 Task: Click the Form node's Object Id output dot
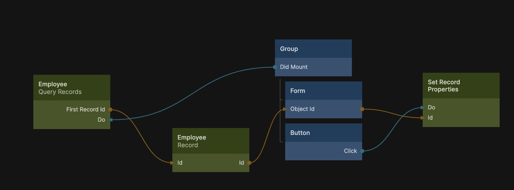[362, 109]
